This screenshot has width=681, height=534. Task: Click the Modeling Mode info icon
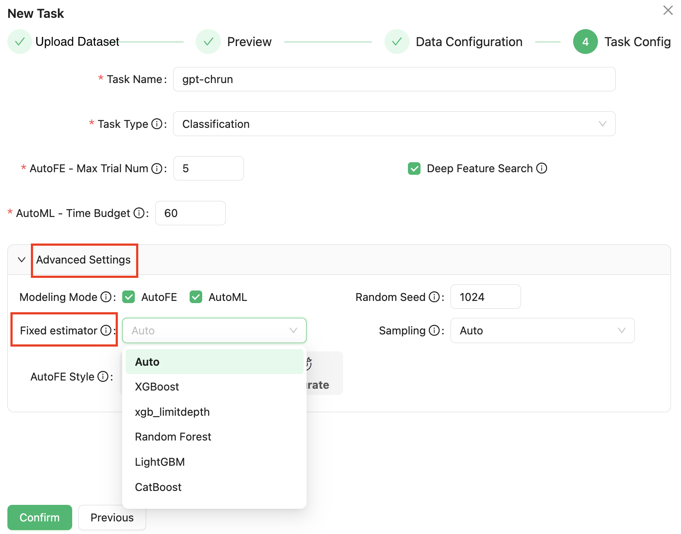click(x=106, y=297)
